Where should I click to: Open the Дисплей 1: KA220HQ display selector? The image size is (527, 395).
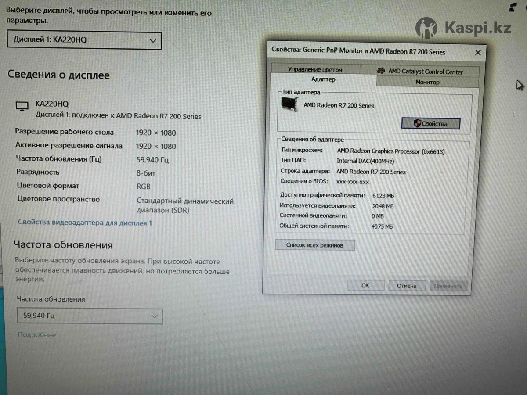tap(84, 40)
